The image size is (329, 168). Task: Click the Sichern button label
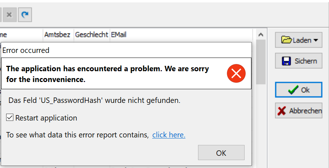coord(306,61)
